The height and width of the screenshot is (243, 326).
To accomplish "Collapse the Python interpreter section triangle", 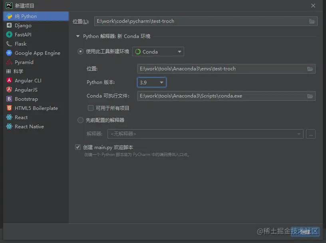I will 78,36.
